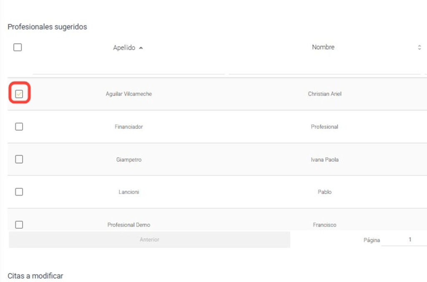This screenshot has height=282, width=427.
Task: Click the ascending sort arrow beside Apellido
Action: tap(141, 48)
